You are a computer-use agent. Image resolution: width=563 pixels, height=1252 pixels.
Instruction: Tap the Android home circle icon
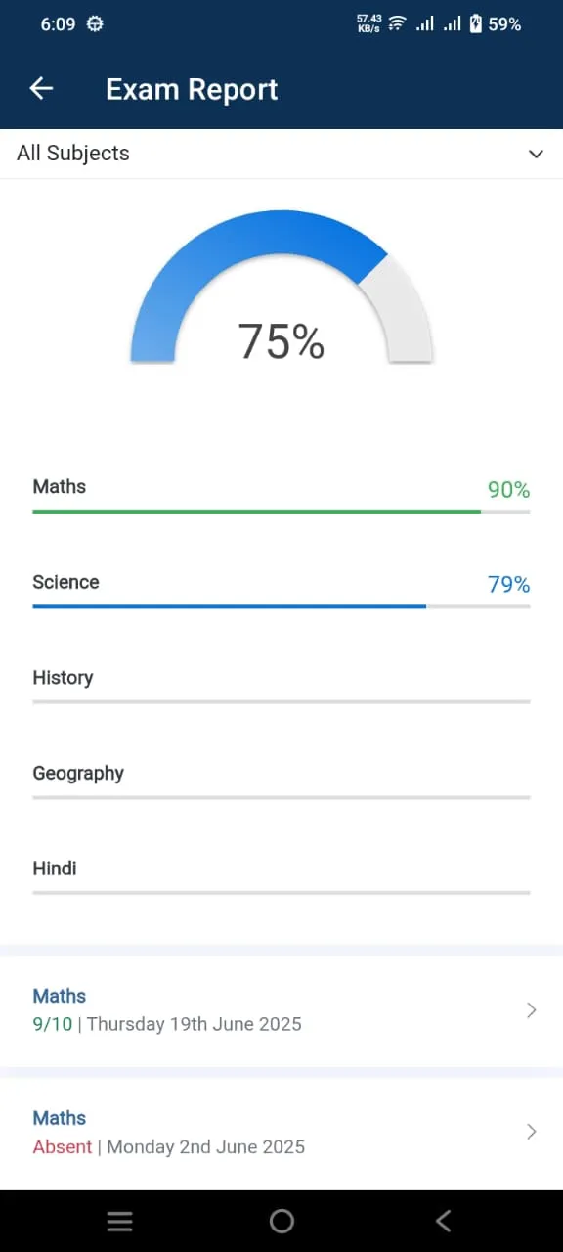[x=281, y=1221]
